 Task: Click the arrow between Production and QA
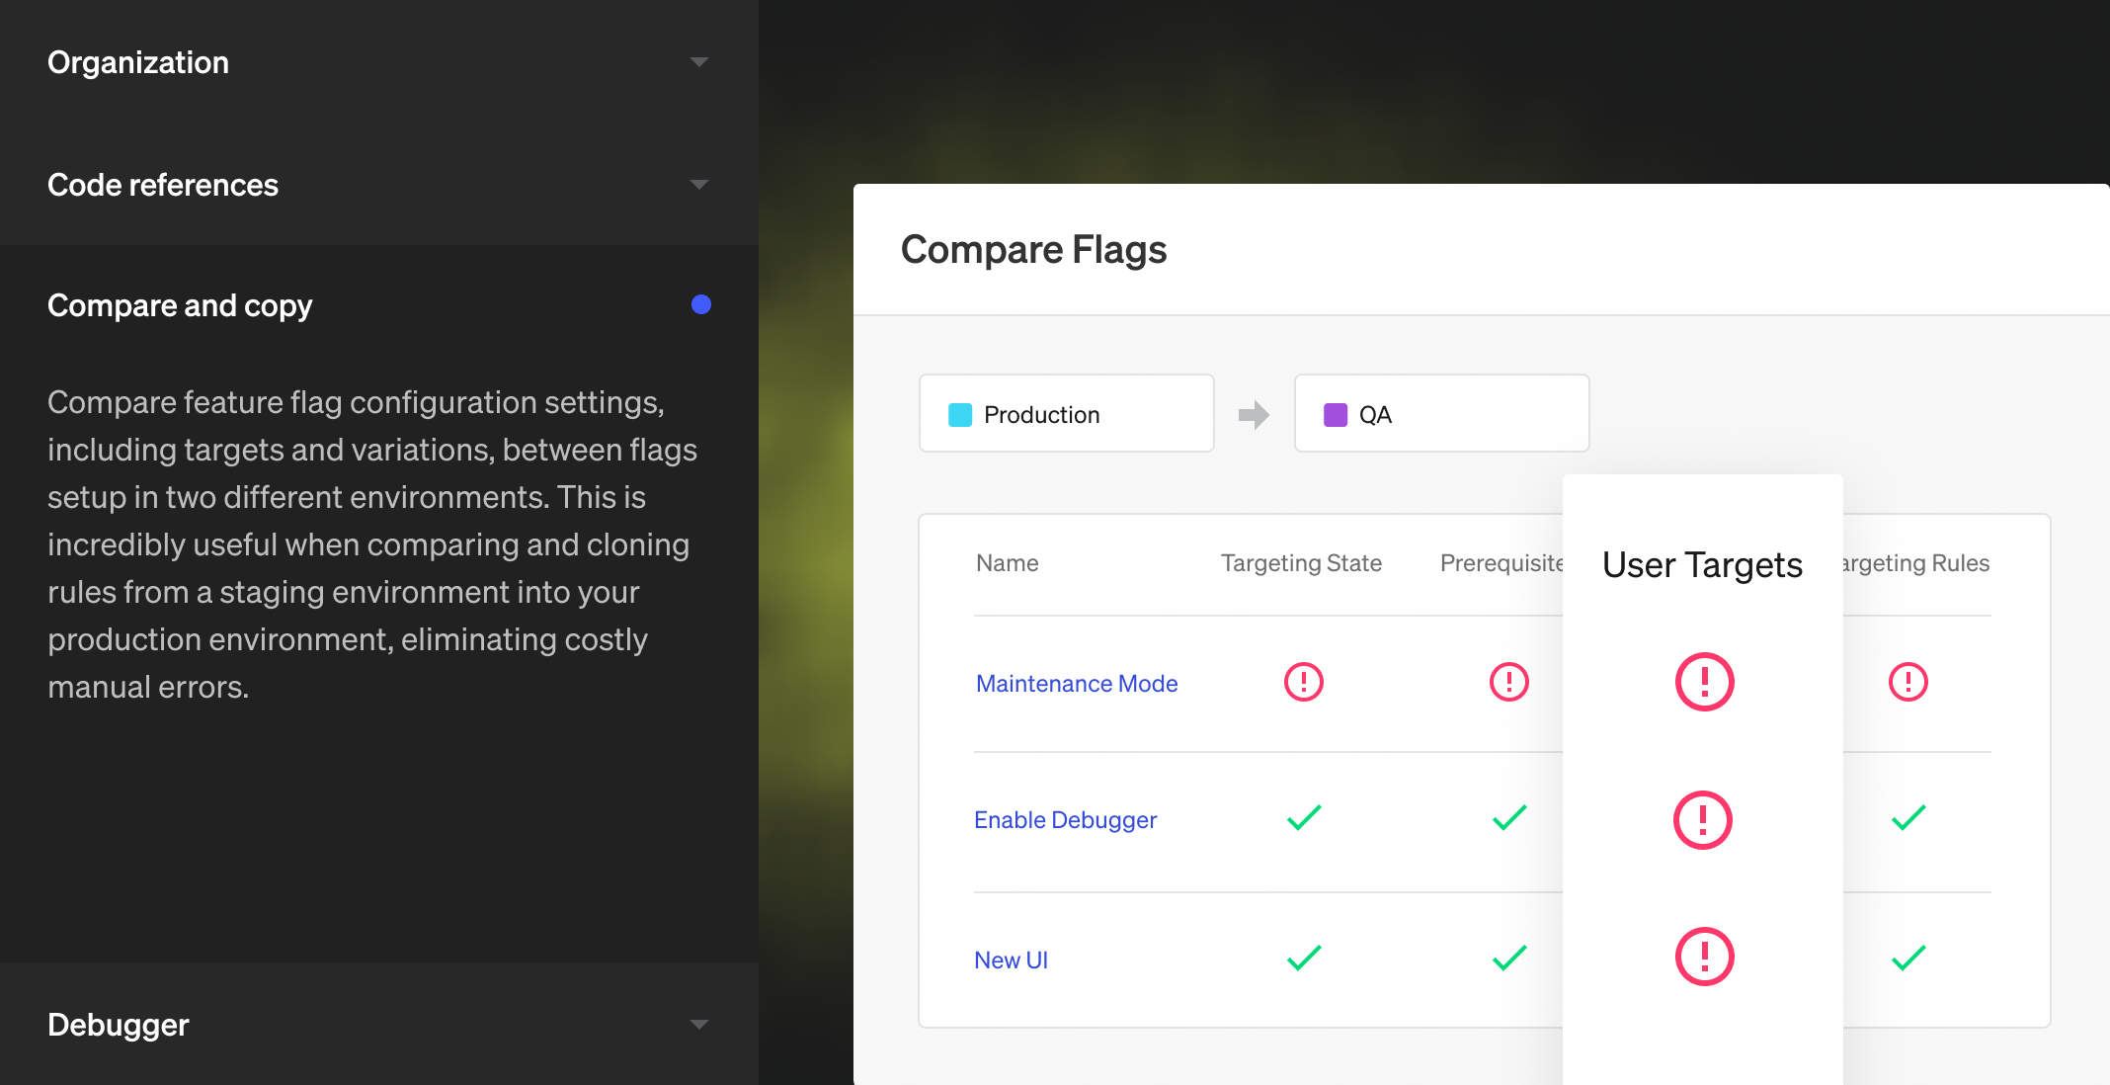point(1254,414)
